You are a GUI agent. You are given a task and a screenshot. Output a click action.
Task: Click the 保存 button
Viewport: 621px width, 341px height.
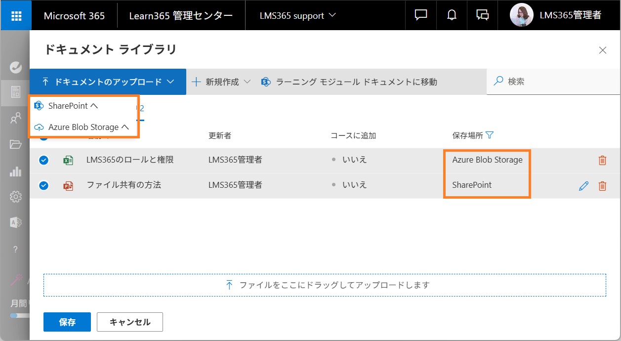pyautogui.click(x=67, y=322)
